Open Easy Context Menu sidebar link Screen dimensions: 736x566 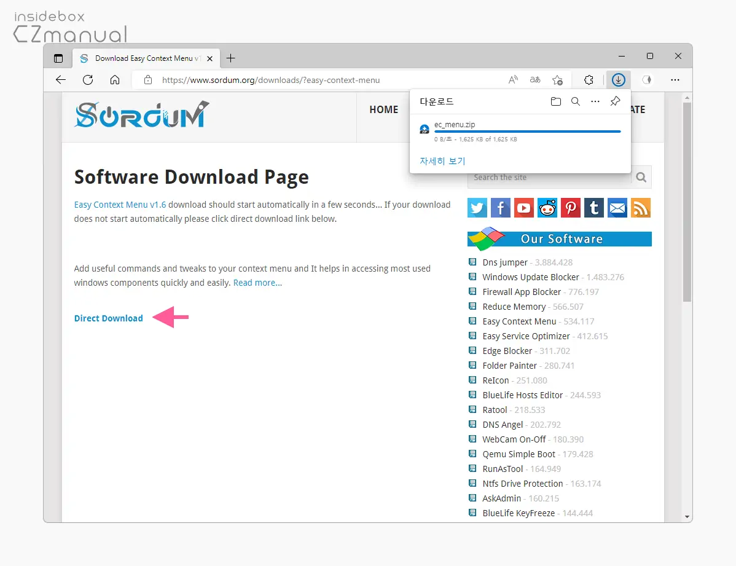pyautogui.click(x=519, y=321)
